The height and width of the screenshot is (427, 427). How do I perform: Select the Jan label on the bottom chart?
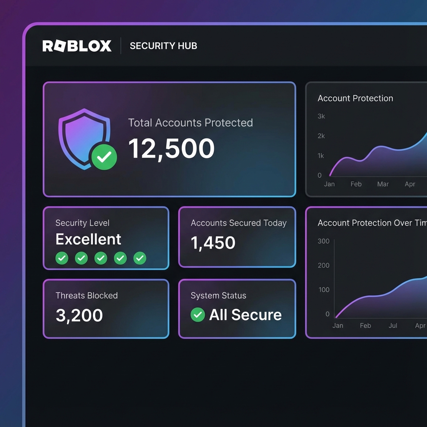coord(338,326)
